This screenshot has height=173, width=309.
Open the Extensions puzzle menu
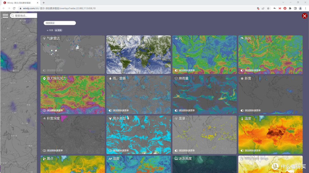(x=290, y=8)
